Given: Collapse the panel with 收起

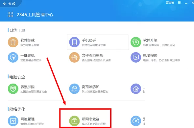Looking at the screenshot, I should pos(9,4).
